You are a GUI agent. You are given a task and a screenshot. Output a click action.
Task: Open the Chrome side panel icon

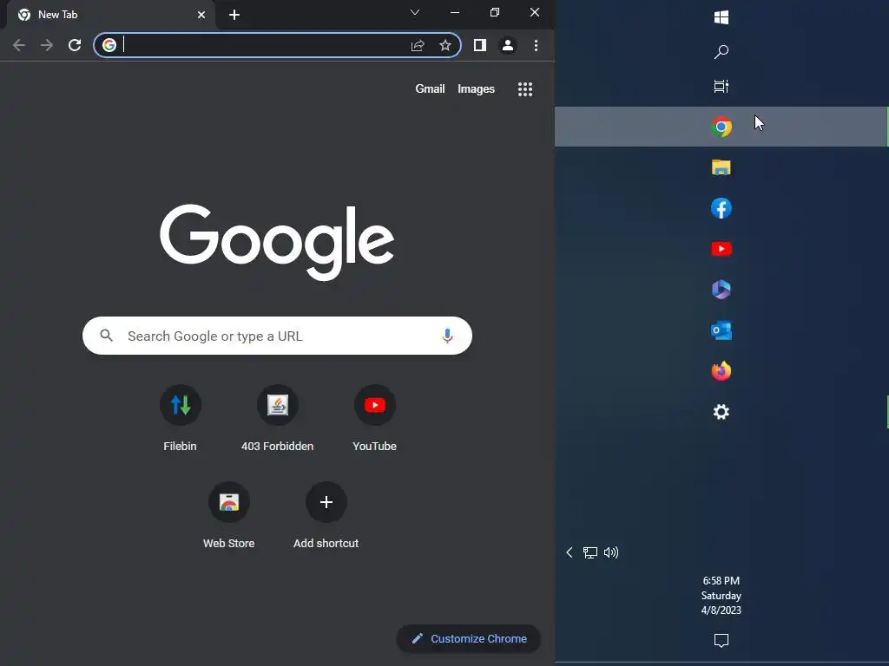point(479,45)
